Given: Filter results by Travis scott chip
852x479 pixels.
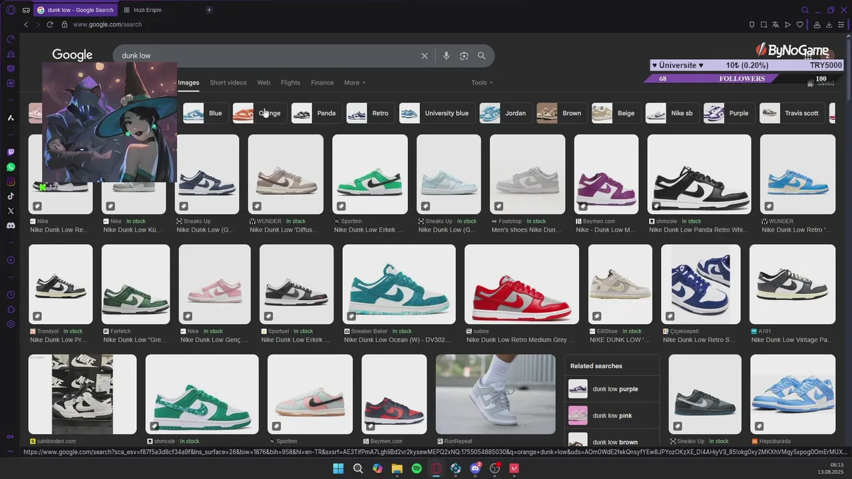Looking at the screenshot, I should [x=791, y=113].
